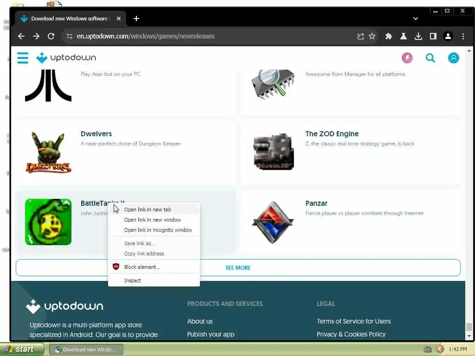This screenshot has height=356, width=475.
Task: Open Publish your app footer link
Action: [x=211, y=334]
